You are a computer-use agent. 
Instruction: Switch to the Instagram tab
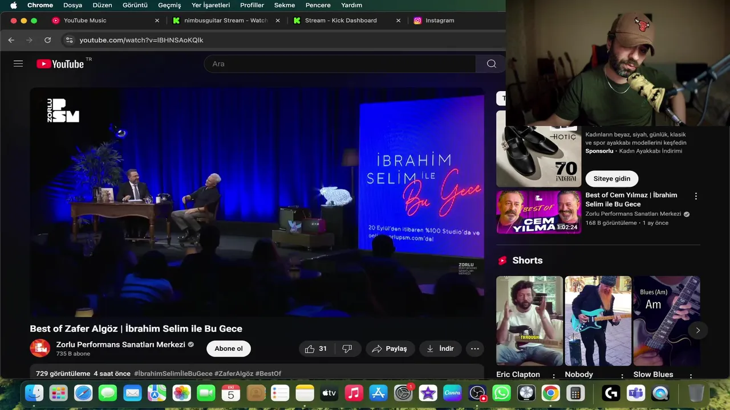(440, 20)
